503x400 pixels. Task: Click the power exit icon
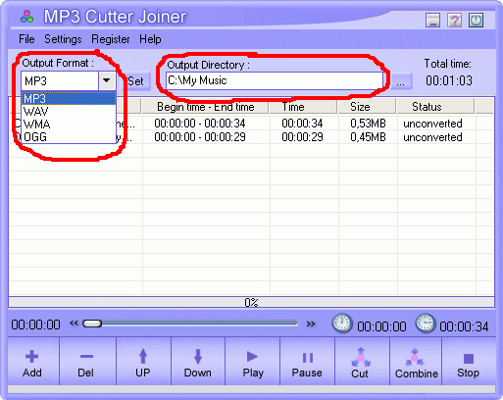point(476,21)
